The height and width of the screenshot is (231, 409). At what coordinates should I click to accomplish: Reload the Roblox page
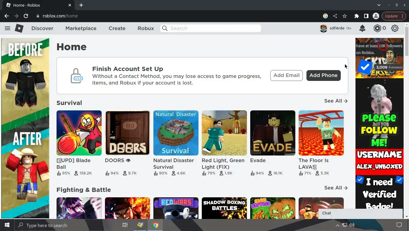point(26,16)
